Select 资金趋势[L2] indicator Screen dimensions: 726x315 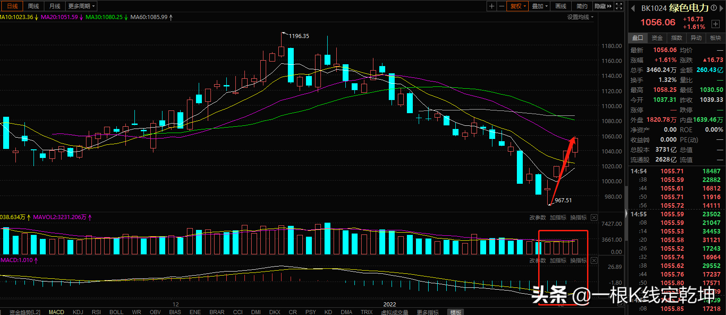pos(25,312)
